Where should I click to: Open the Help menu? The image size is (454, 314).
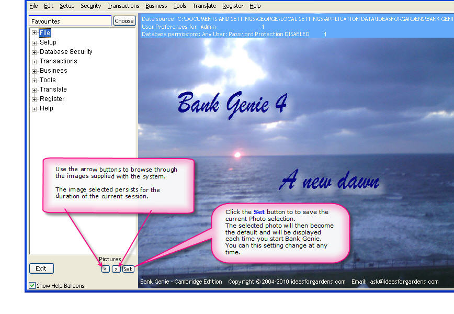point(255,6)
